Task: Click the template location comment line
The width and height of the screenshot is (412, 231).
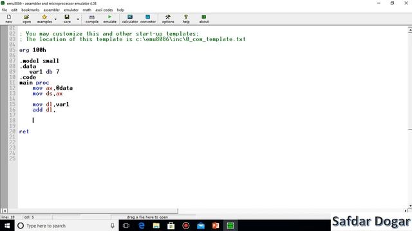Action: (x=133, y=39)
